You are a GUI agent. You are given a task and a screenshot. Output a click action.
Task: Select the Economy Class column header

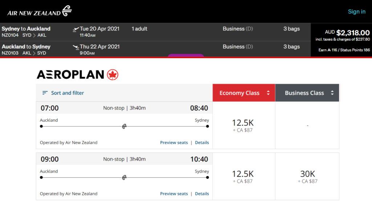[244, 93]
